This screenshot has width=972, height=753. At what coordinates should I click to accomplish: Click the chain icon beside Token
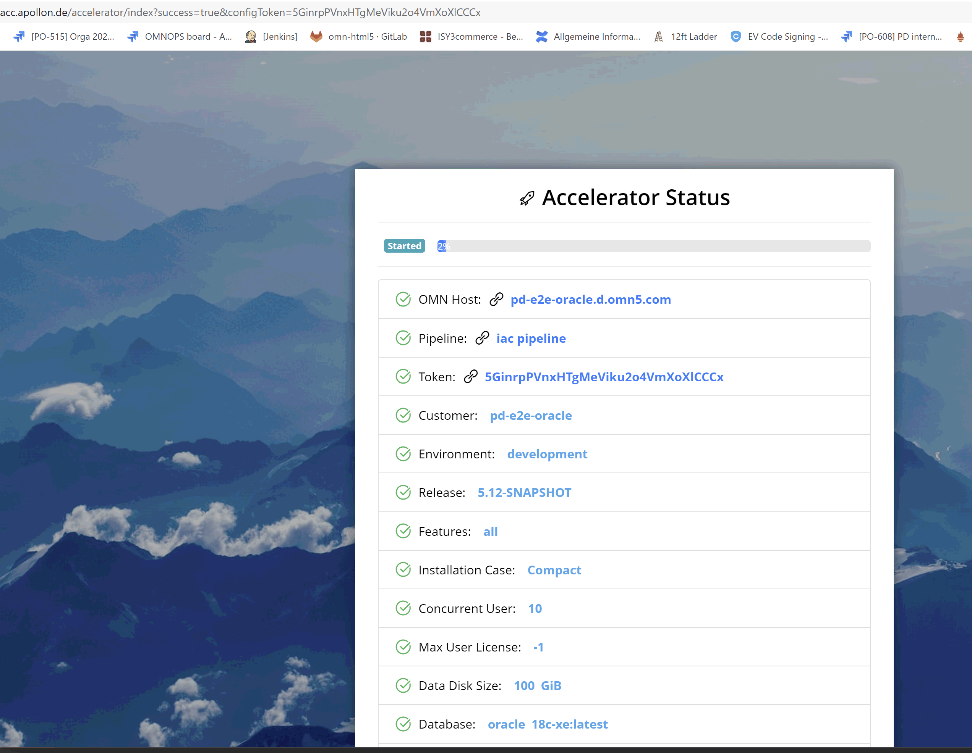(x=470, y=377)
